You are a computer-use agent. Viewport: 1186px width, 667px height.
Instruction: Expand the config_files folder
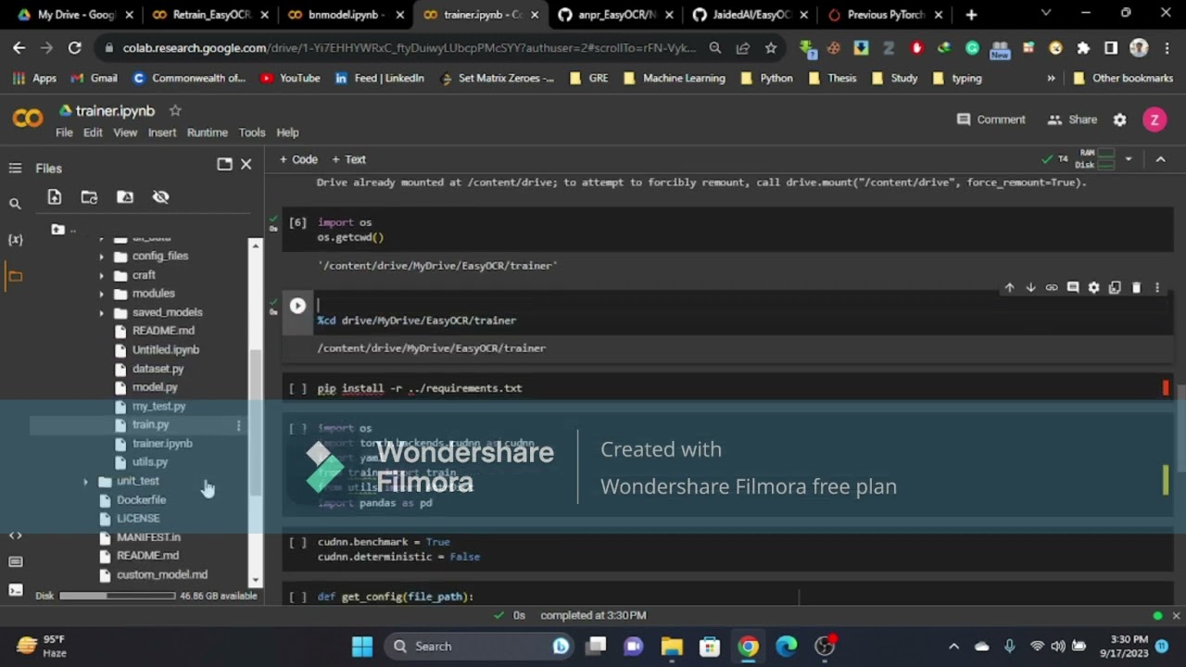pyautogui.click(x=101, y=256)
